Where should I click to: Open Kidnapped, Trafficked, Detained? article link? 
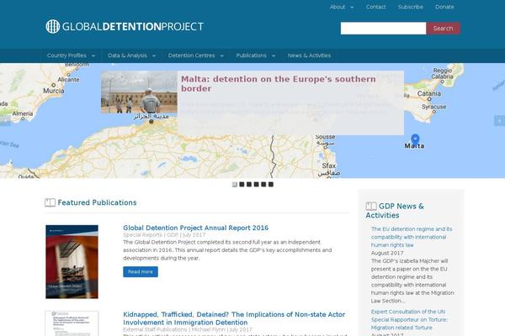point(234,318)
